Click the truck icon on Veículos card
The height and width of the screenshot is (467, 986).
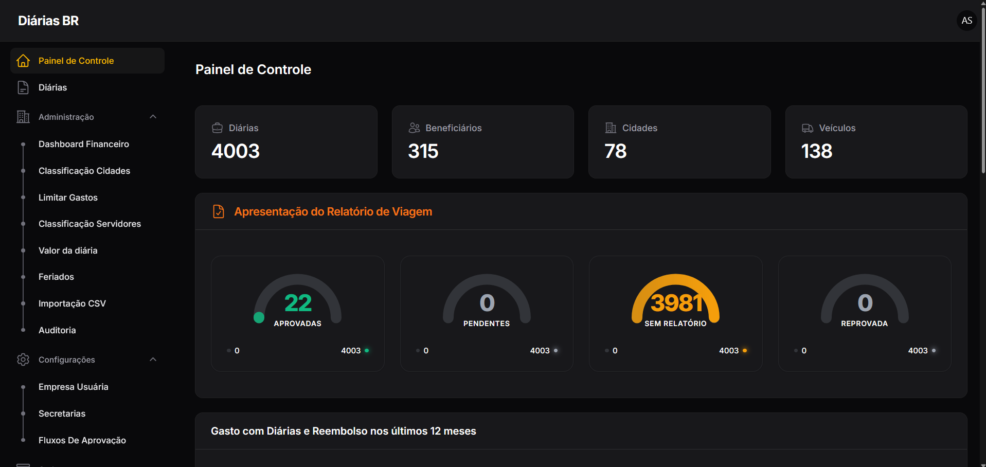(x=808, y=128)
